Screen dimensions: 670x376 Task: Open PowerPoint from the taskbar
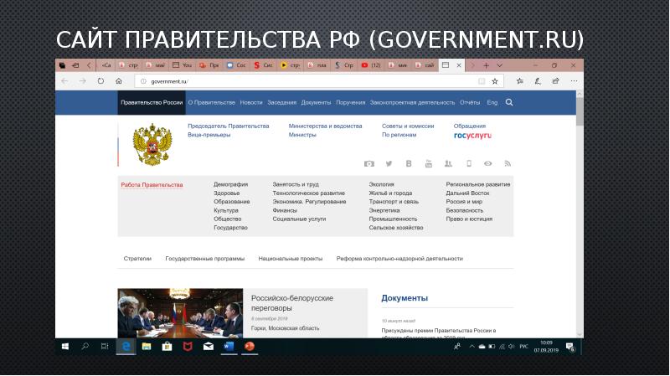coord(250,347)
